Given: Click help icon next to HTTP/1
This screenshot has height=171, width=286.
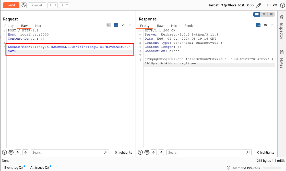Looking at the screenshot, I should 282,5.
